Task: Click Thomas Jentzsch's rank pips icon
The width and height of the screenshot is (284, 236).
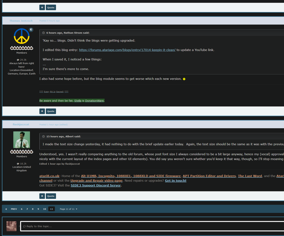Action: click(x=22, y=48)
